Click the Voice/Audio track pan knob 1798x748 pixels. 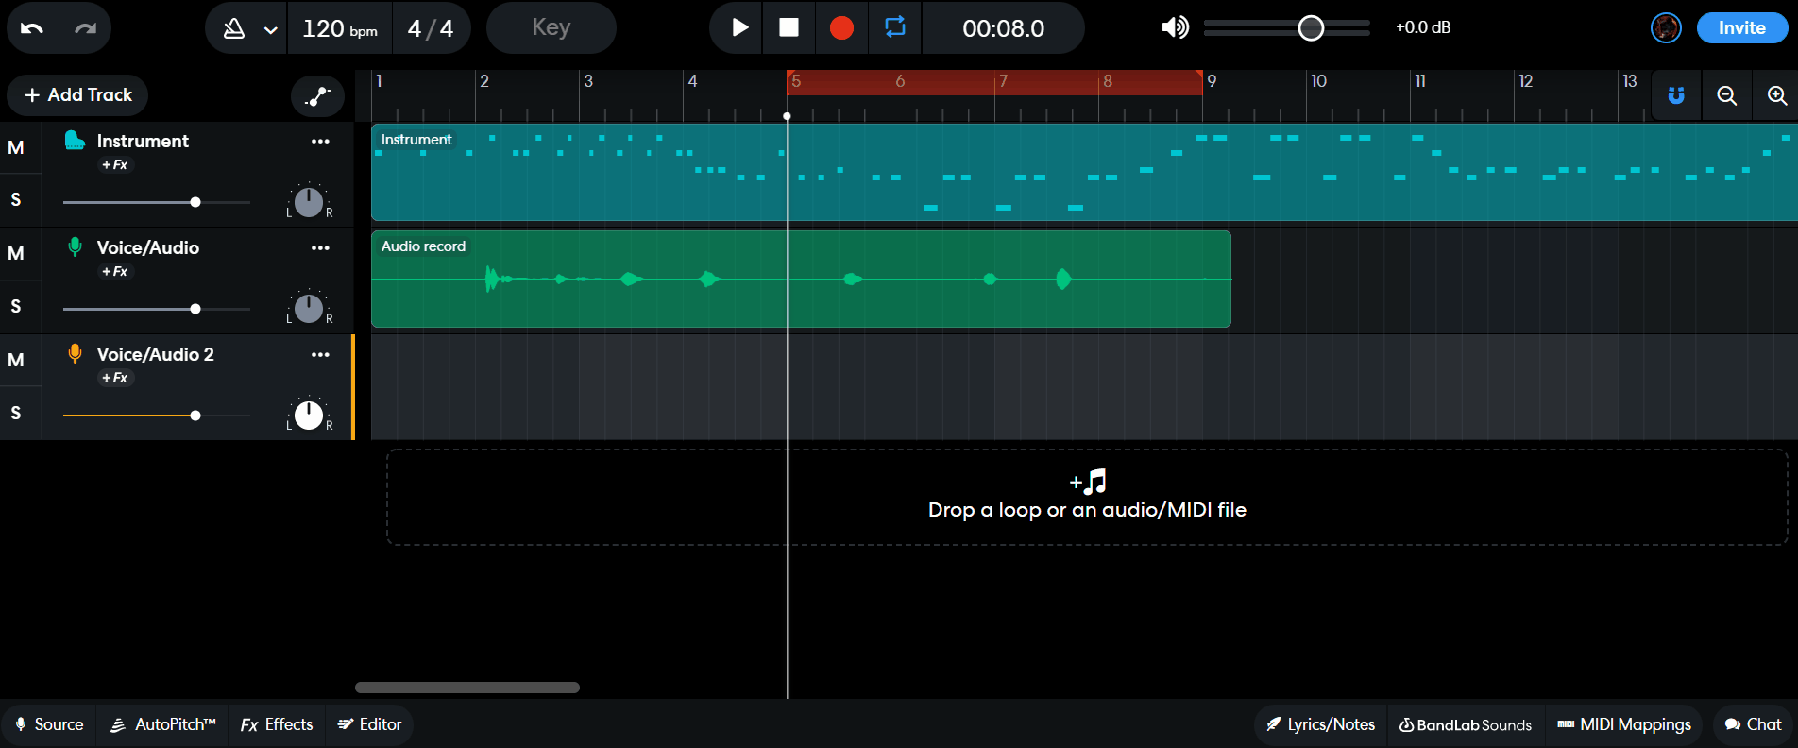click(x=309, y=309)
